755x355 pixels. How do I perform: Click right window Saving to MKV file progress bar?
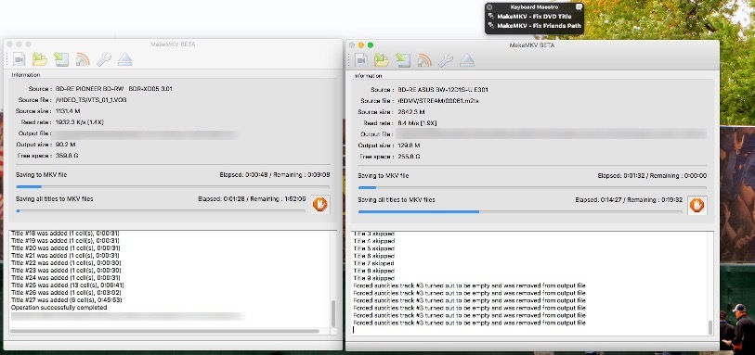coord(532,187)
